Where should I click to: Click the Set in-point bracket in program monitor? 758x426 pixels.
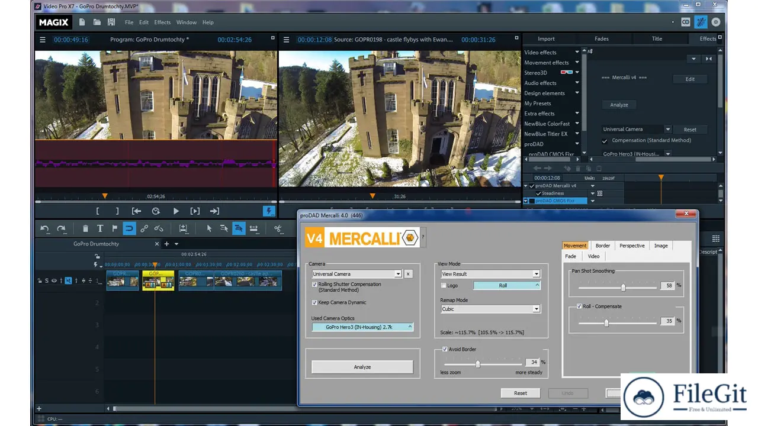[x=98, y=211]
